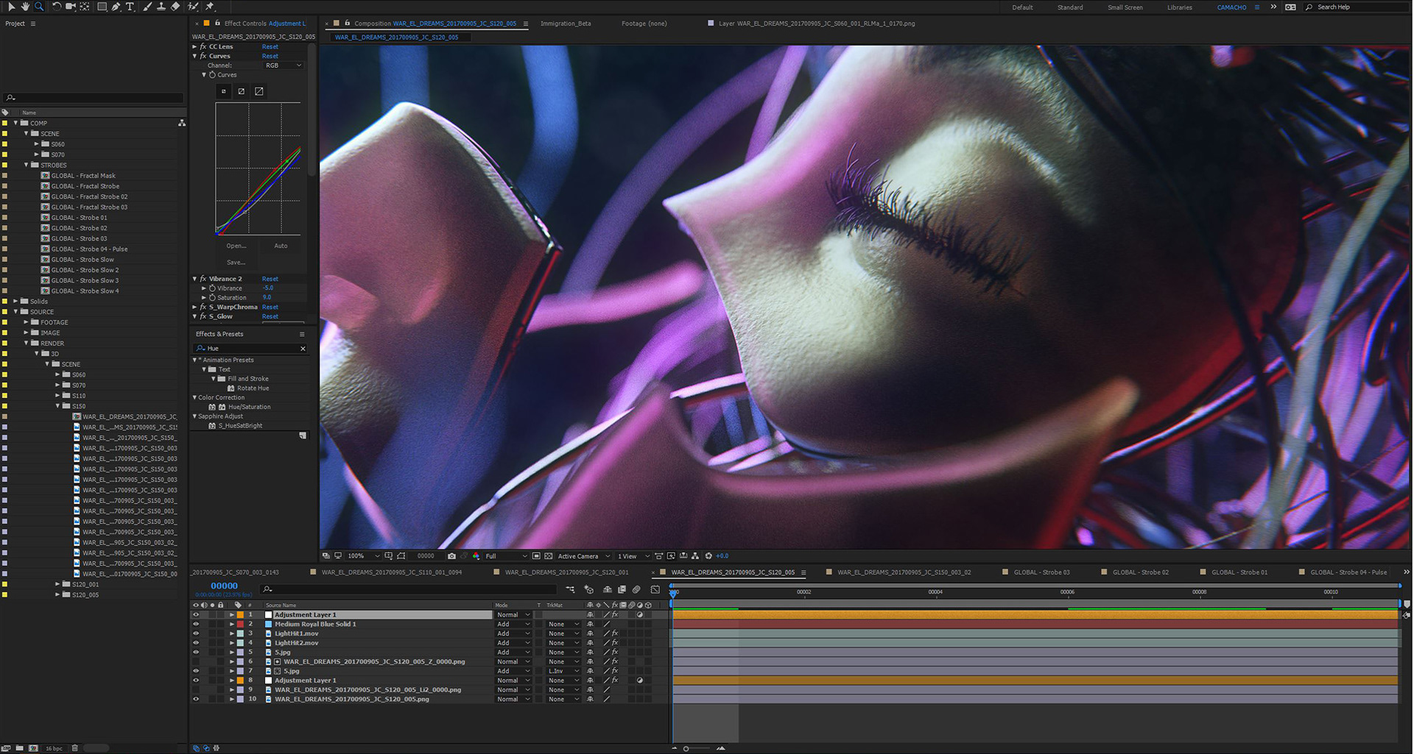Hide the LightHit2.mov layer
Viewport: 1414px width, 754px height.
(196, 643)
